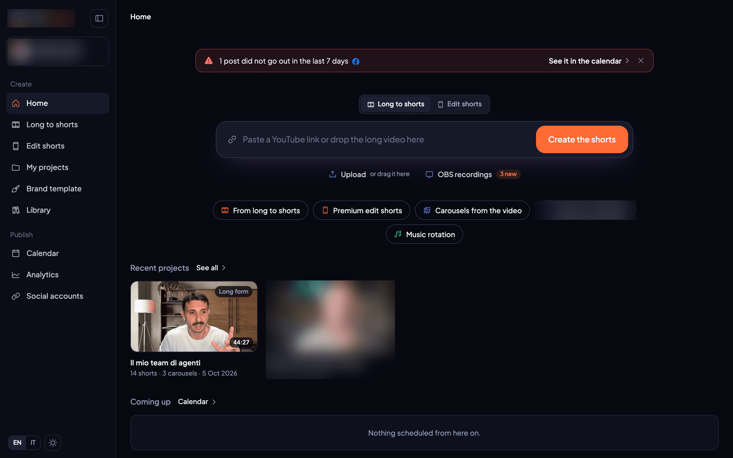Toggle light theme with the sun icon
Viewport: 733px width, 458px height.
53,442
